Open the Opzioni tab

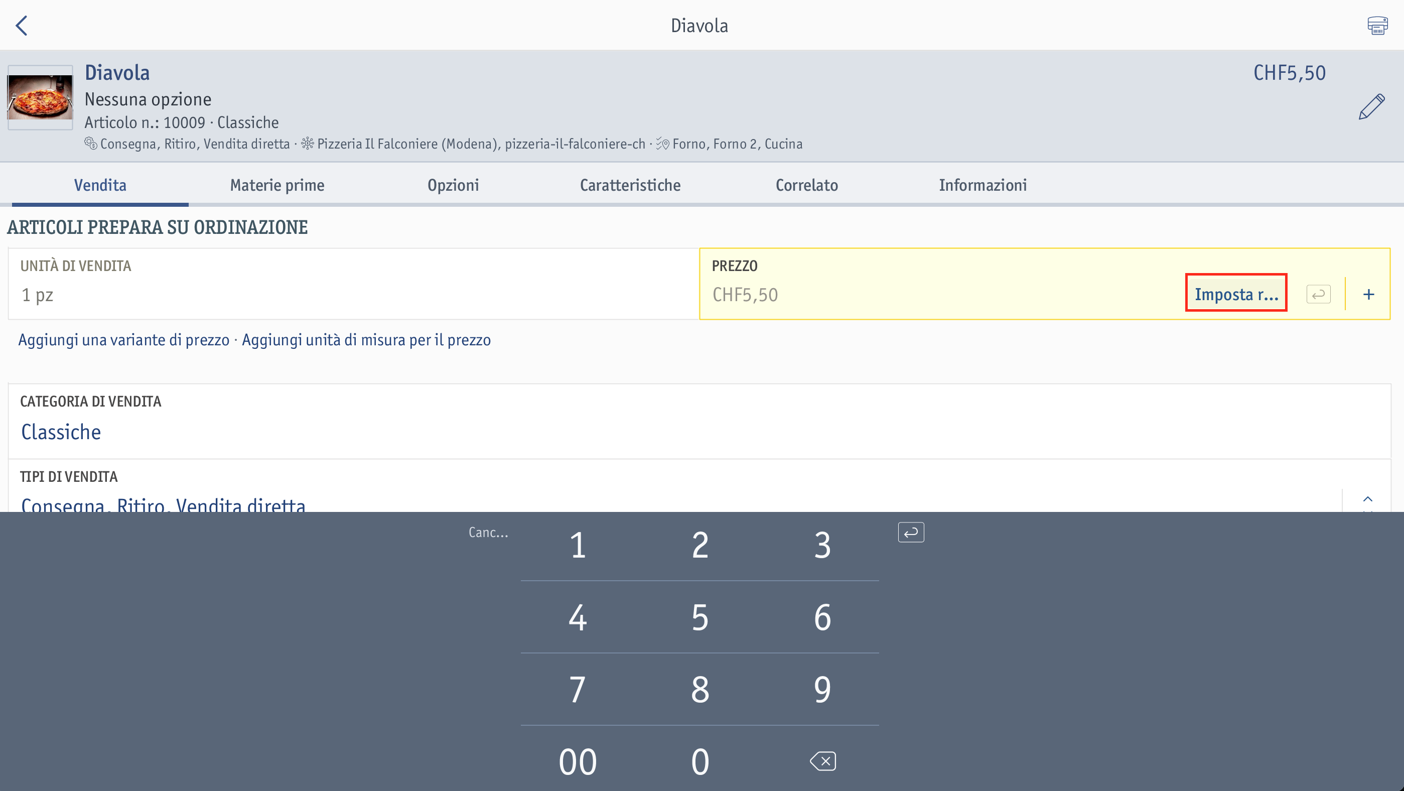[453, 185]
